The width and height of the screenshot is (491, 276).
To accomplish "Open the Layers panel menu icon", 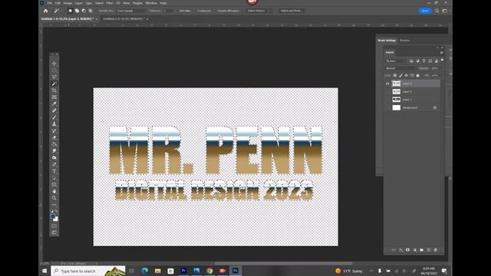I will (x=442, y=53).
